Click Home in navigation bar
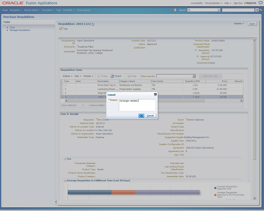Screen dimensions: 264x211 tap(5, 10)
